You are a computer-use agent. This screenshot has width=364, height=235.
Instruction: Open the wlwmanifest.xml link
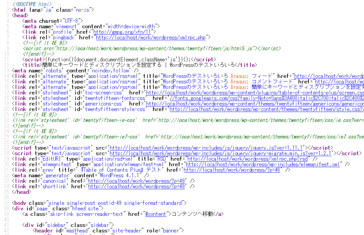pos(262,164)
